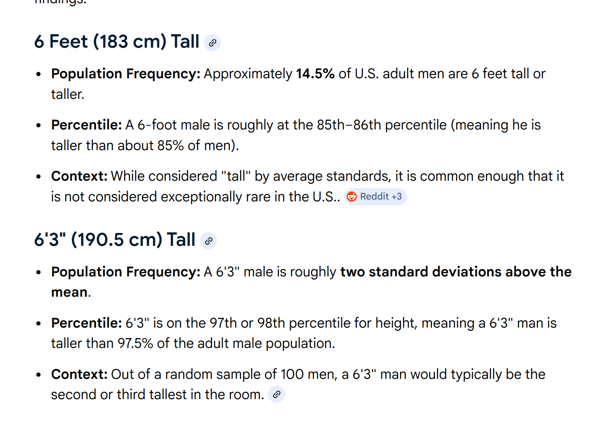
Task: Click the "6 Feet (183 cm) Tall" heading text
Action: pos(116,42)
